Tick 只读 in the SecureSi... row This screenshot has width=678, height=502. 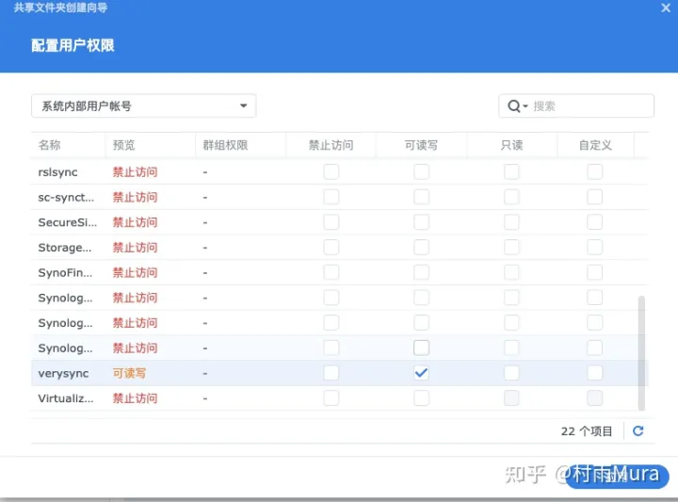click(x=511, y=222)
